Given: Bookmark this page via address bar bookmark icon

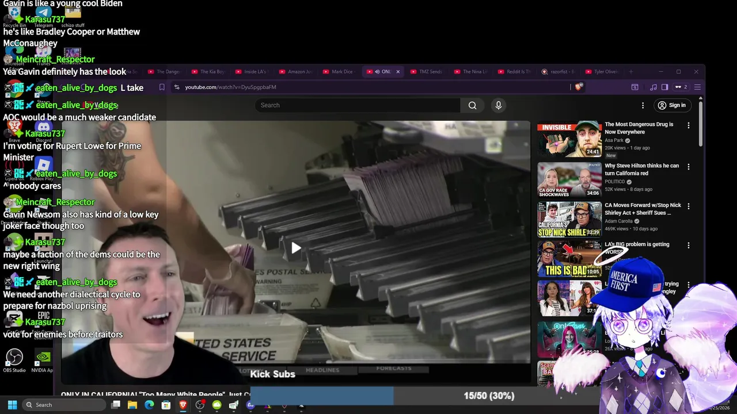Looking at the screenshot, I should tap(162, 87).
